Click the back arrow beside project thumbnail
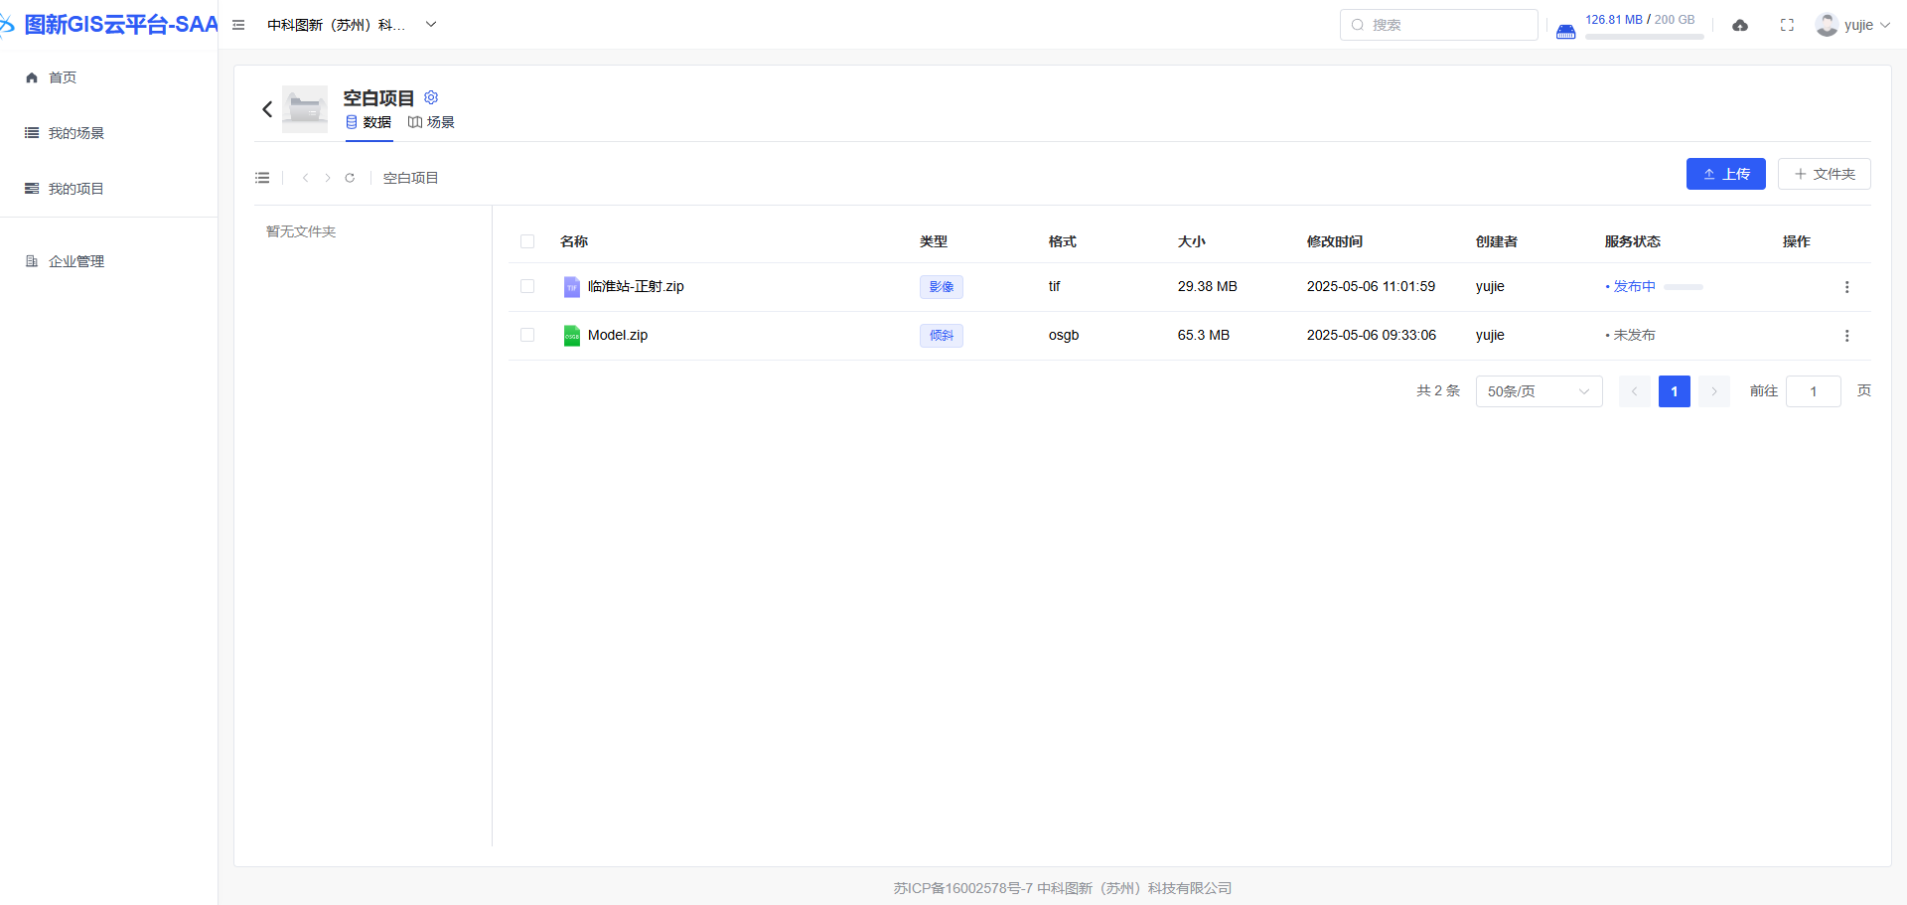Screen dimensions: 1907x905 (267, 109)
